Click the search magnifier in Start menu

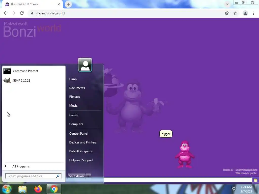[x=58, y=176]
